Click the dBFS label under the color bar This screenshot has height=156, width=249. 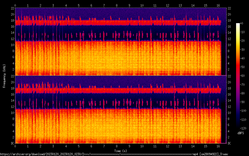241,133
